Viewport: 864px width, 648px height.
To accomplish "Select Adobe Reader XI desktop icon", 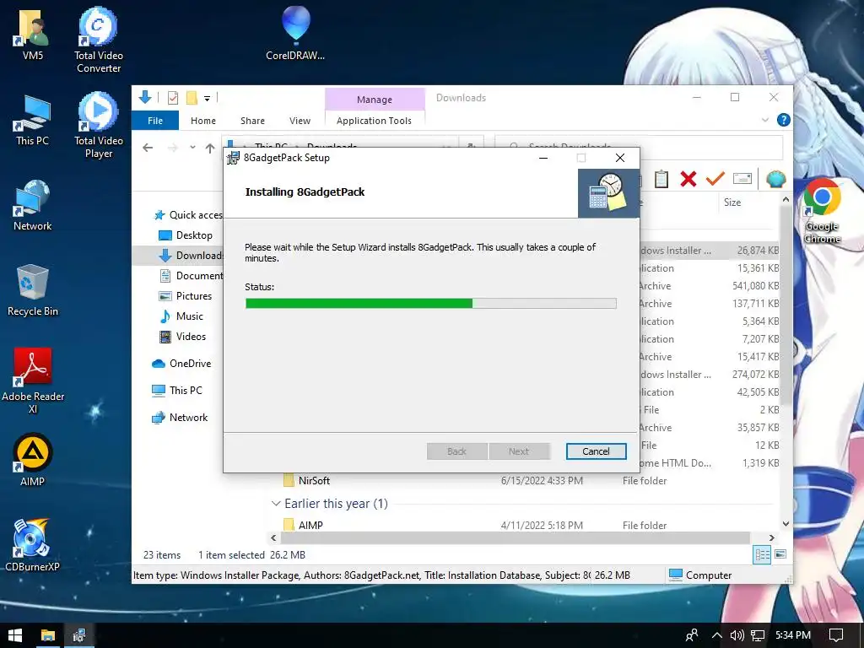I will point(33,381).
